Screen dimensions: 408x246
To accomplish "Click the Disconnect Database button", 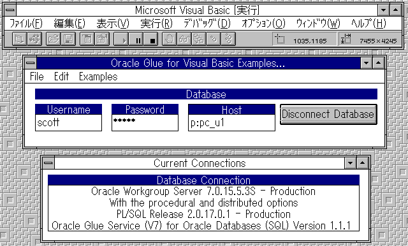I will click(x=328, y=115).
